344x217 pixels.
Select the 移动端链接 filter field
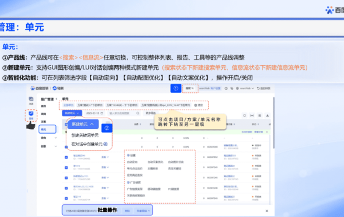[x=154, y=189]
